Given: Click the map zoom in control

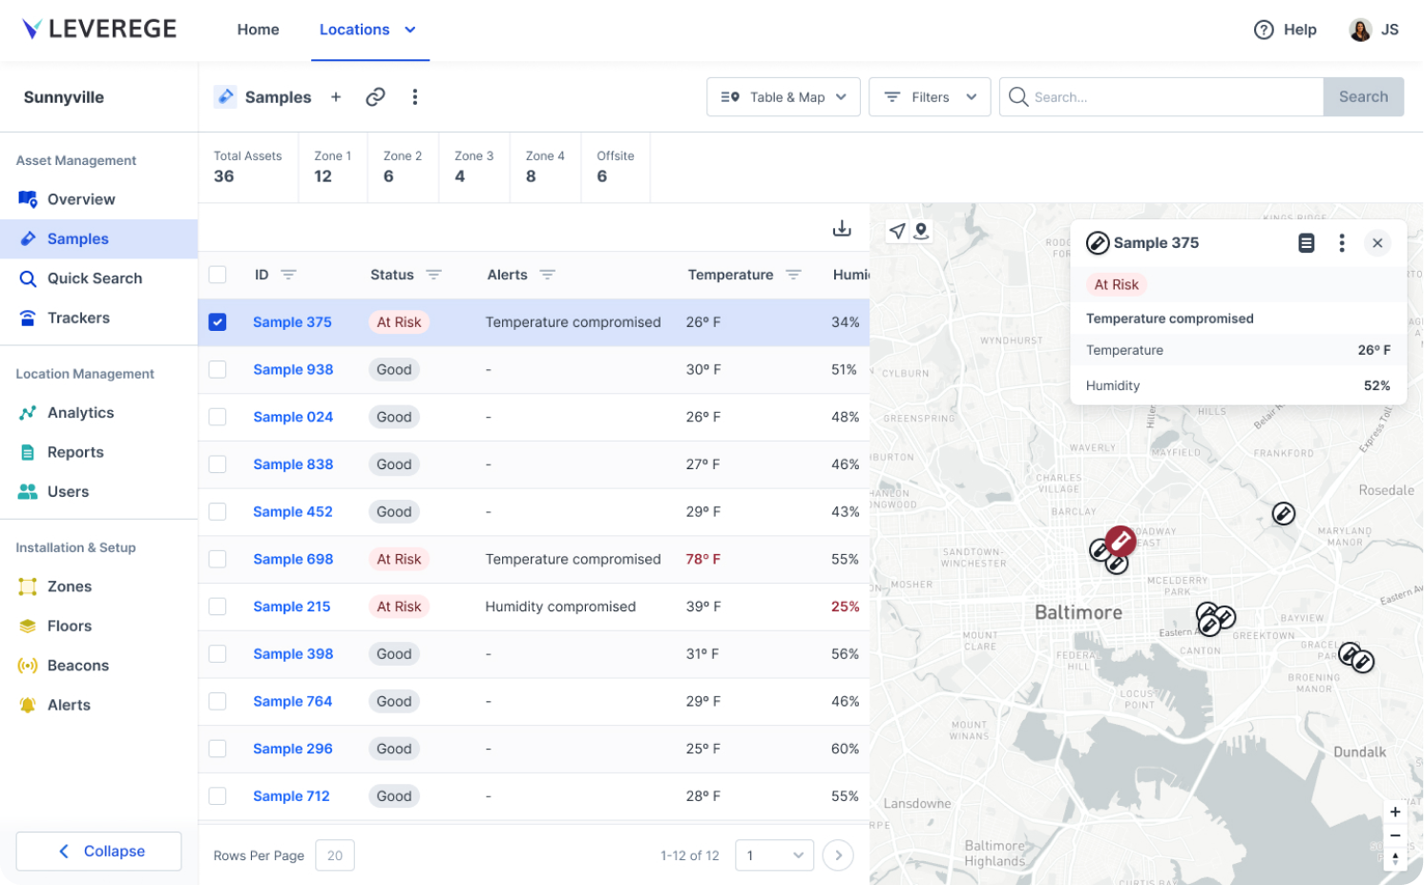Looking at the screenshot, I should [x=1395, y=812].
